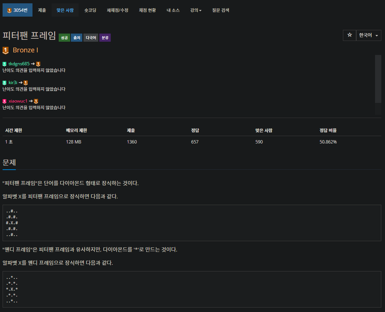Click the 정답 비율 column header
385x312 pixels.
(328, 131)
